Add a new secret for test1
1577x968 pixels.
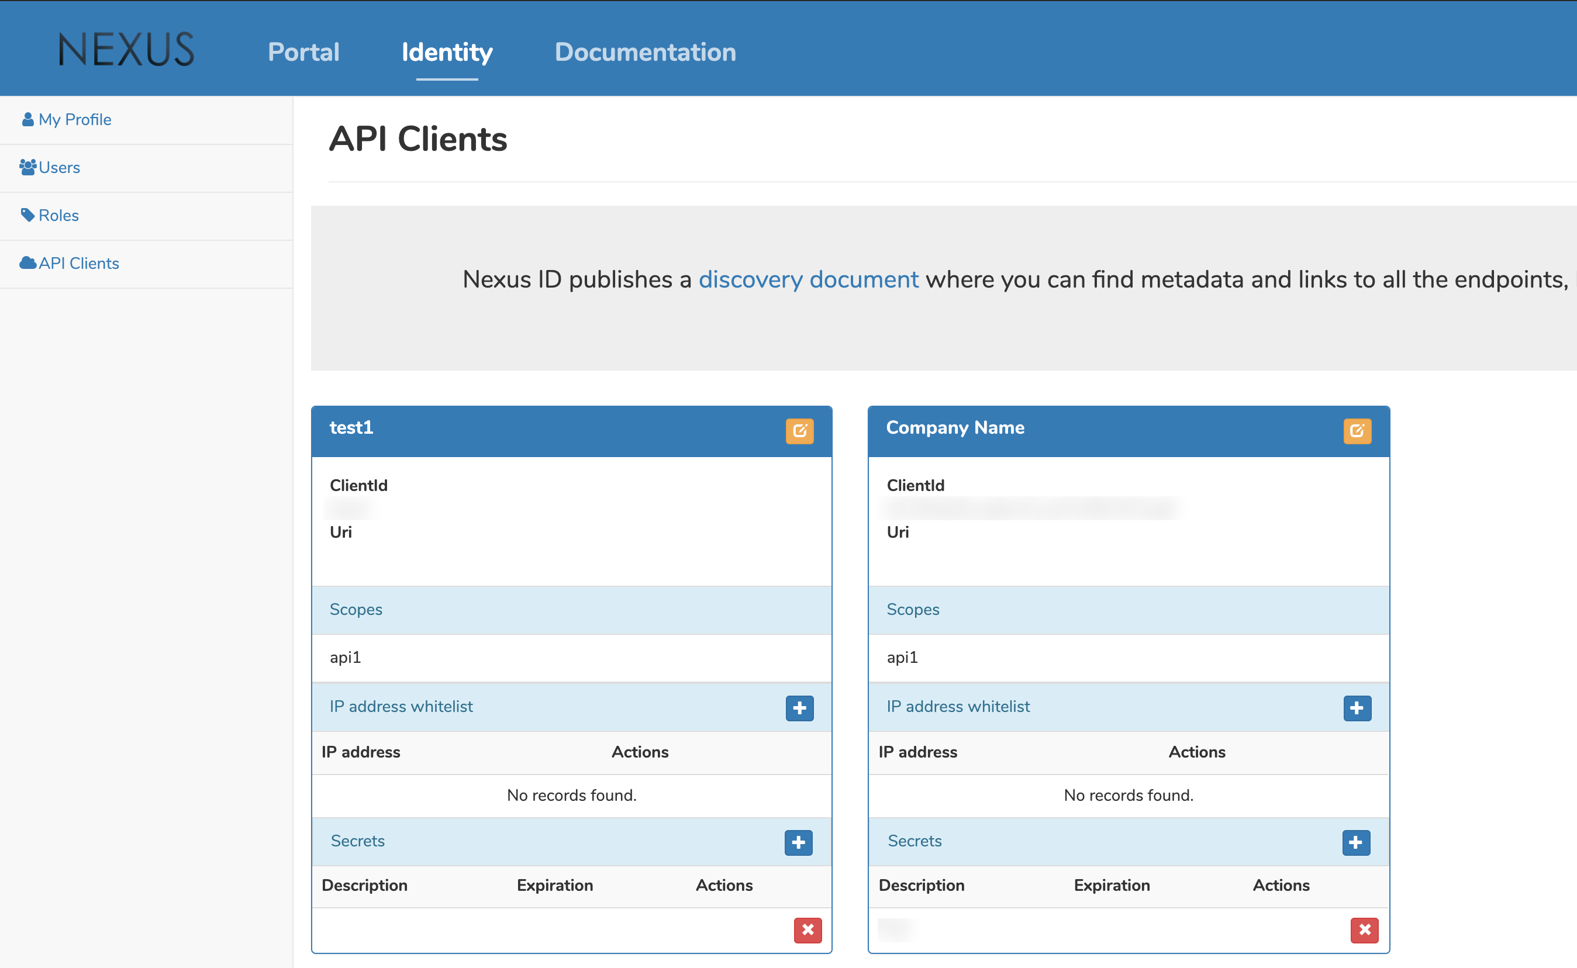798,842
